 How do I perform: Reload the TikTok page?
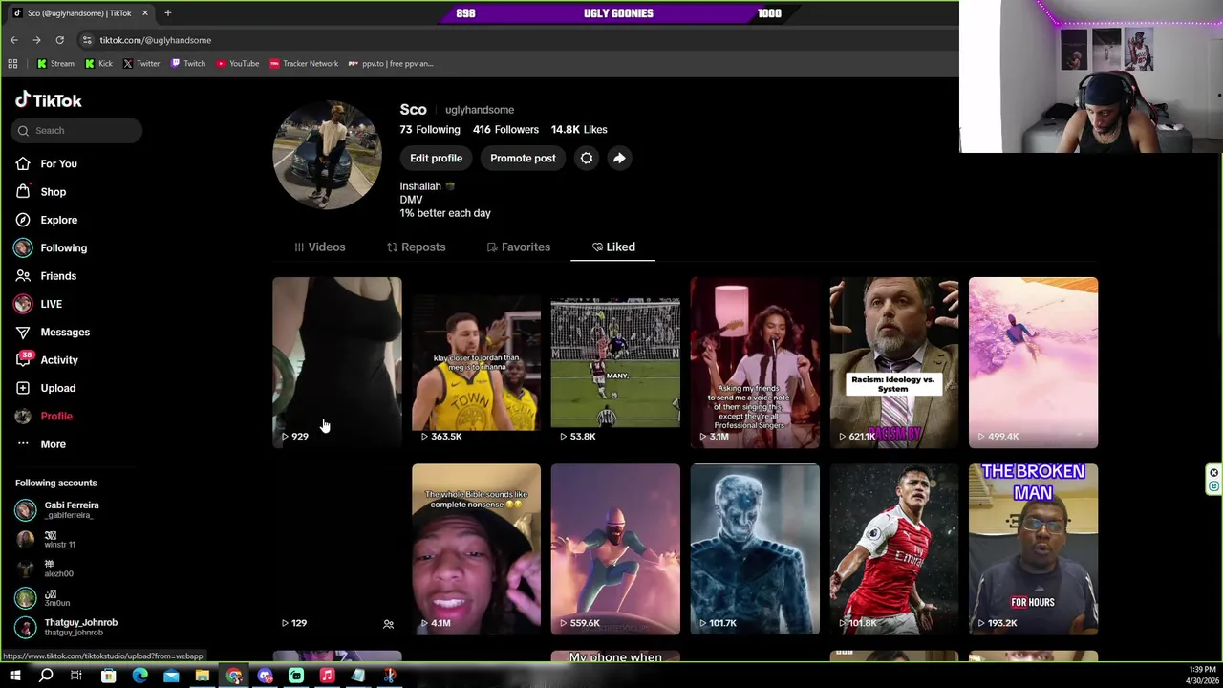click(59, 40)
